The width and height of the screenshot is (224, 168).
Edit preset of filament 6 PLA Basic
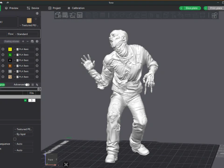pos(37,60)
